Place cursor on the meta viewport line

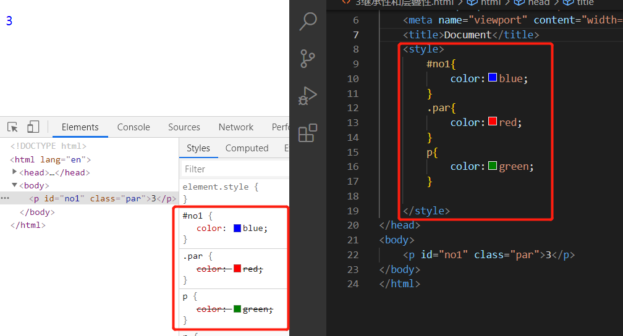[512, 20]
